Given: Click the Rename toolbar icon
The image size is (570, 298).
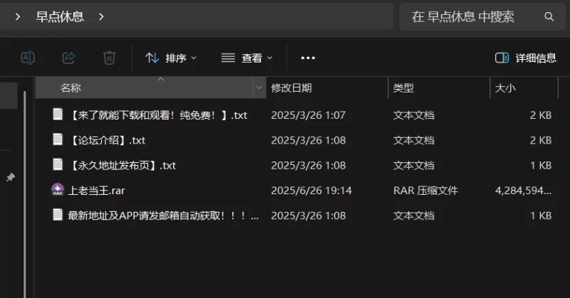Looking at the screenshot, I should pyautogui.click(x=28, y=58).
